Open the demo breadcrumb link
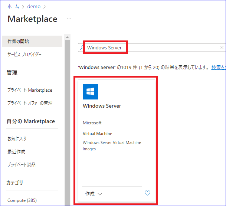This screenshot has height=206, width=226. point(34,6)
